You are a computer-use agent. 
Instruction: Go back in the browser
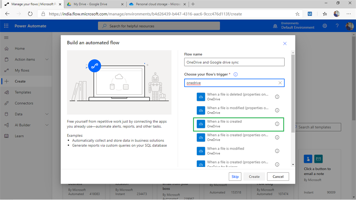tap(7, 14)
